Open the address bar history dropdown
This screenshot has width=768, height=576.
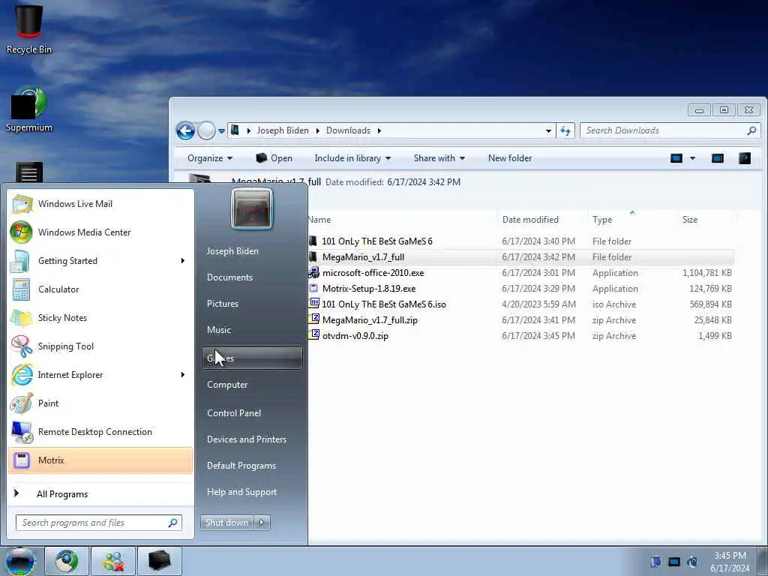coord(548,130)
